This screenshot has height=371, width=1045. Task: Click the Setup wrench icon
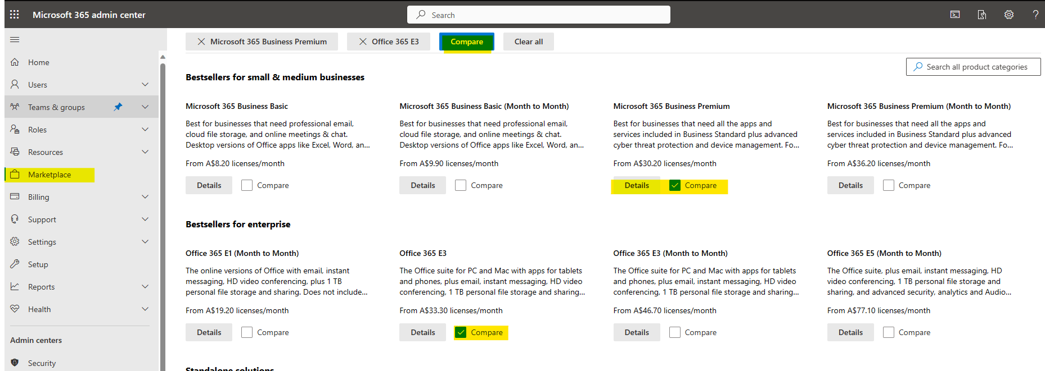(15, 264)
